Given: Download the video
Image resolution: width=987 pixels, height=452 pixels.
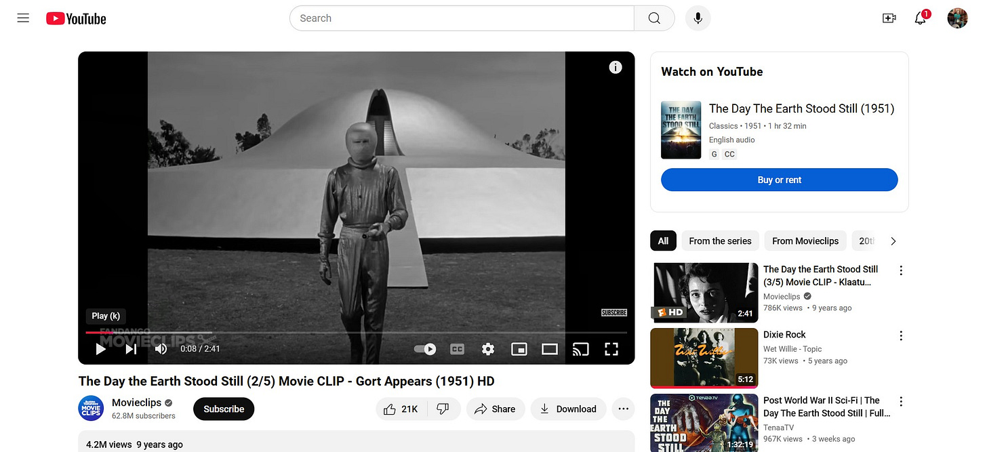Looking at the screenshot, I should pos(568,409).
